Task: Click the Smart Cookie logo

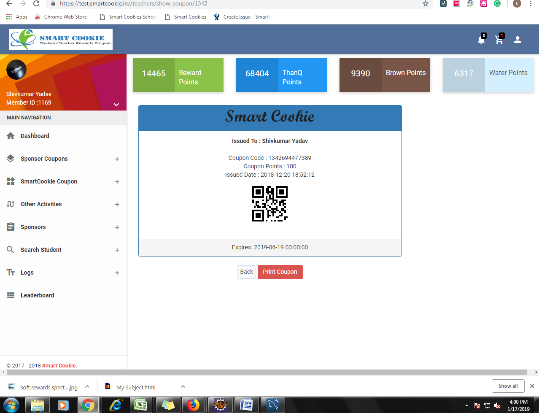Action: 61,39
